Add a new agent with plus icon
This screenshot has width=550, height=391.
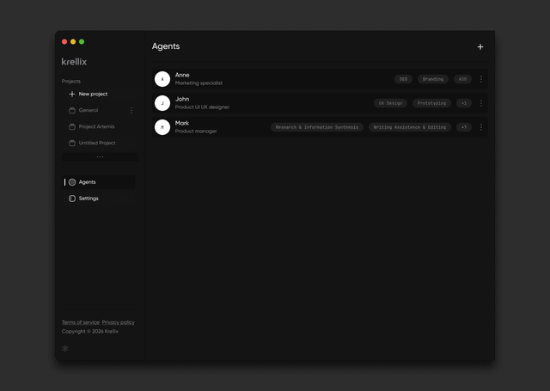[x=480, y=46]
